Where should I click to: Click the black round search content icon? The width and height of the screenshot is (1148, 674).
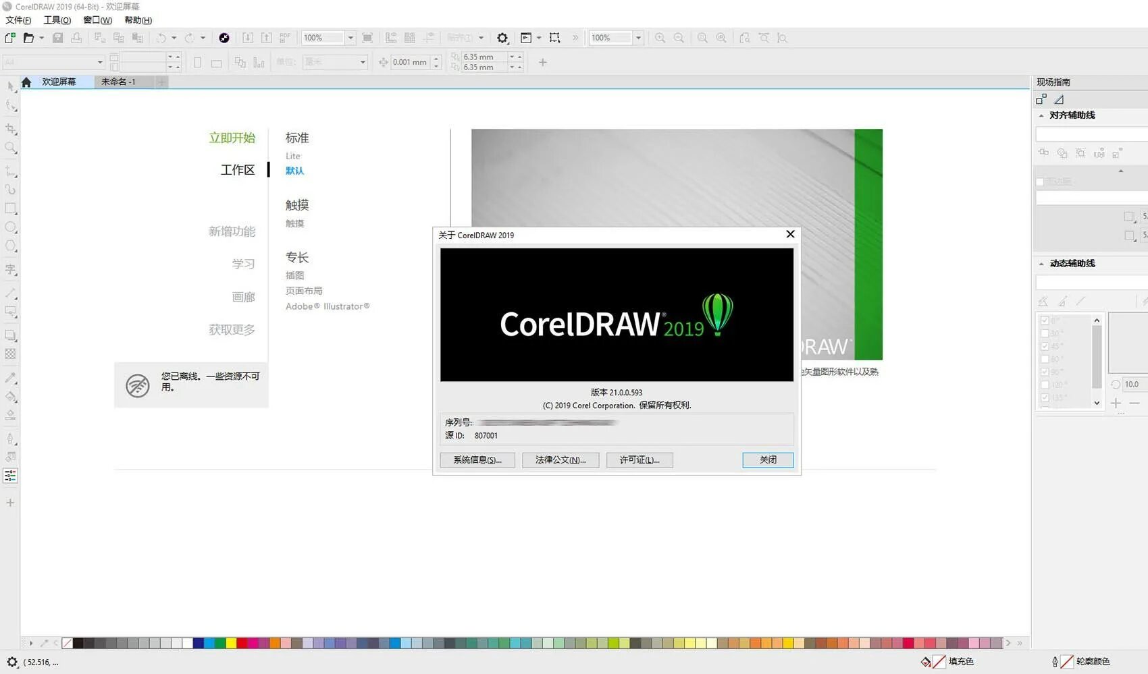(x=224, y=38)
